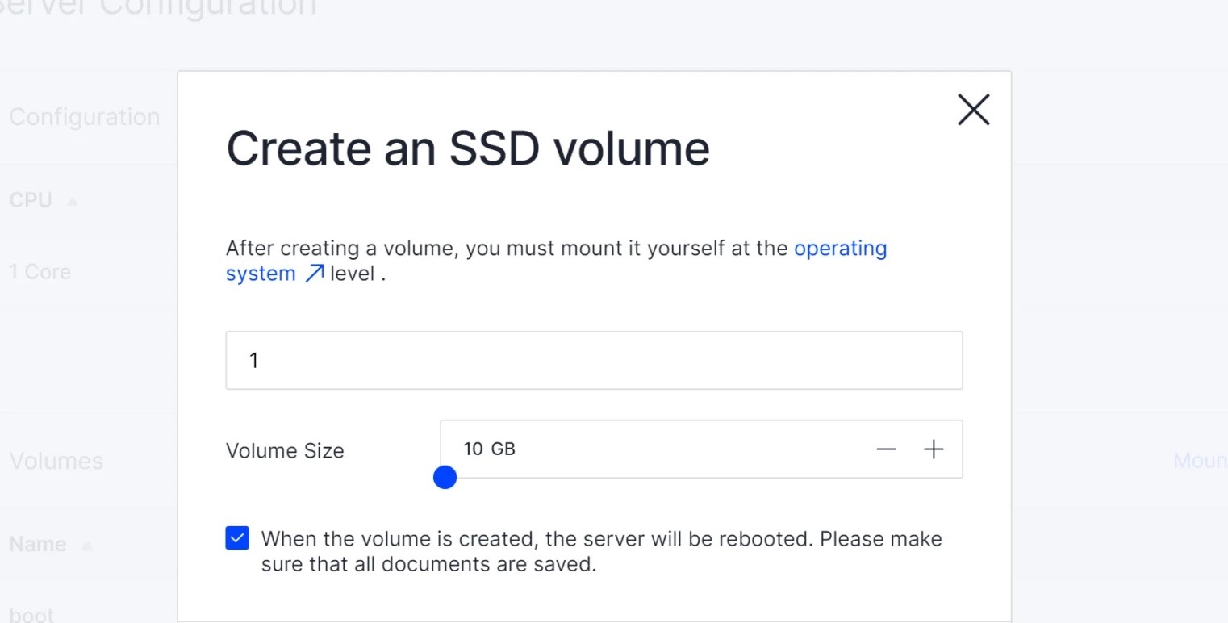Click the CPU column sort arrow
The width and height of the screenshot is (1228, 623).
click(72, 201)
